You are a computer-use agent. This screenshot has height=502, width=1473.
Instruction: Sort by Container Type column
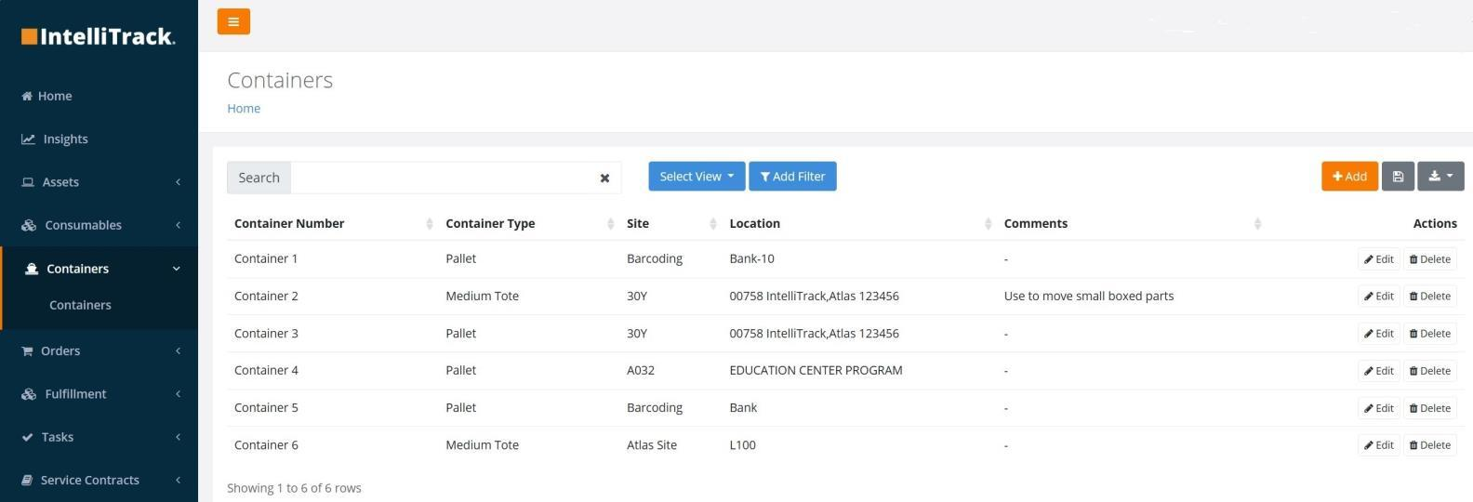click(529, 223)
